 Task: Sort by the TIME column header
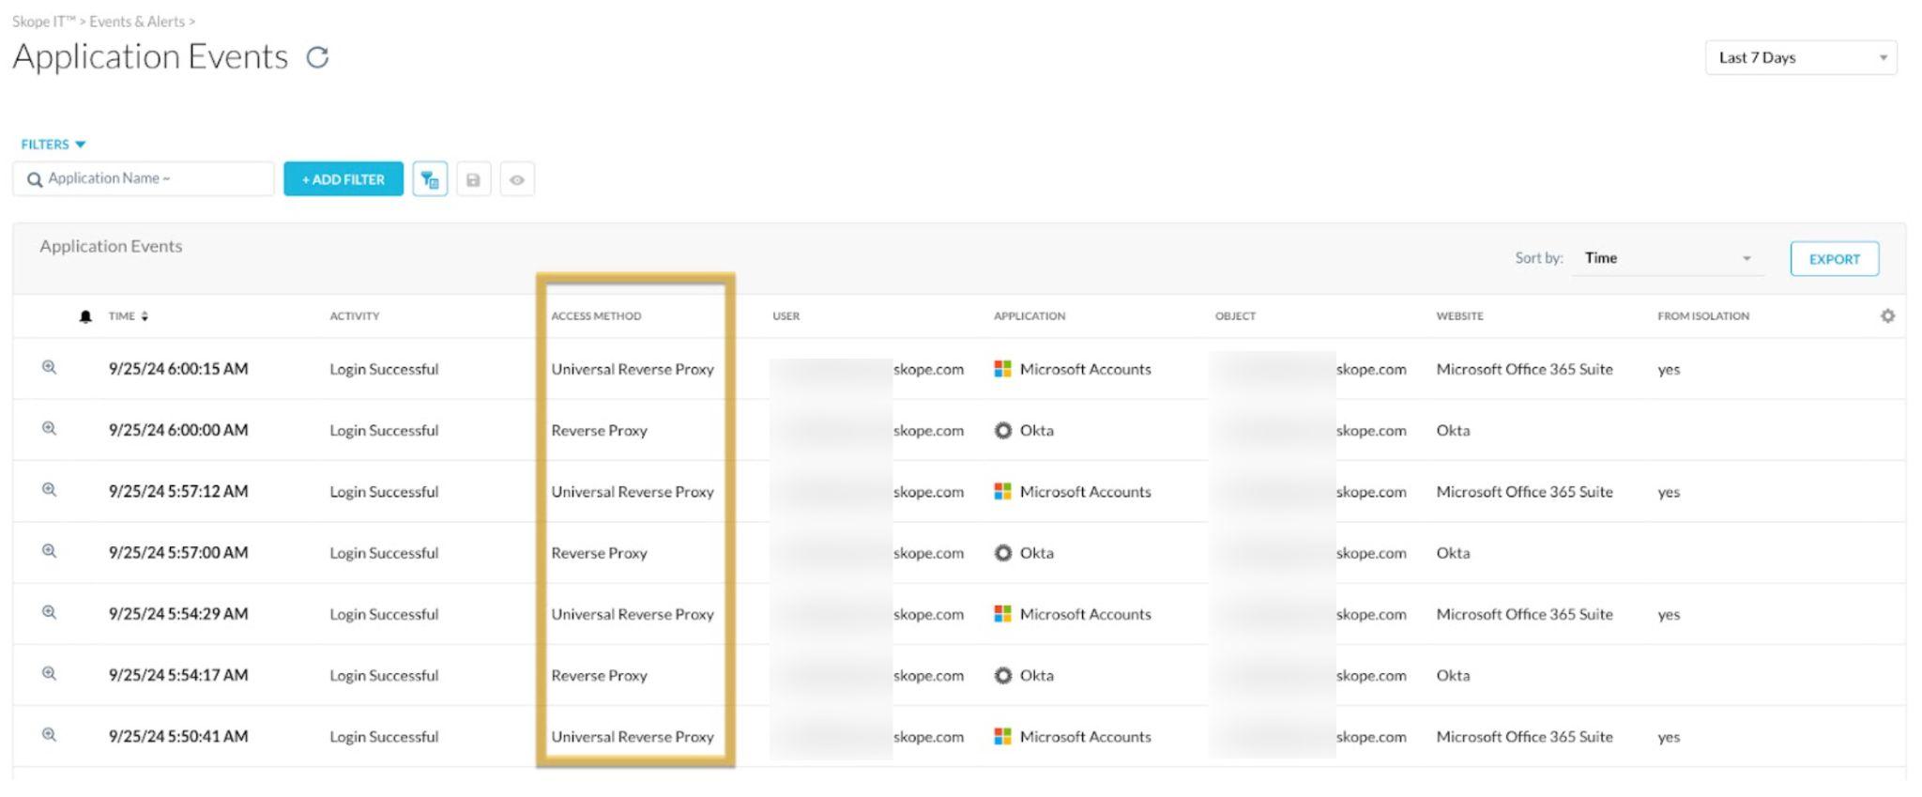click(x=128, y=316)
